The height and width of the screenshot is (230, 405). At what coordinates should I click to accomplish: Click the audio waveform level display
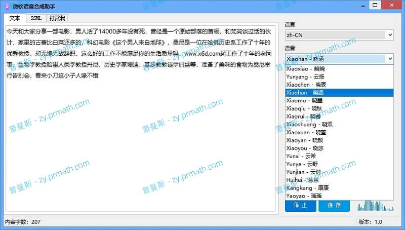[376, 206]
